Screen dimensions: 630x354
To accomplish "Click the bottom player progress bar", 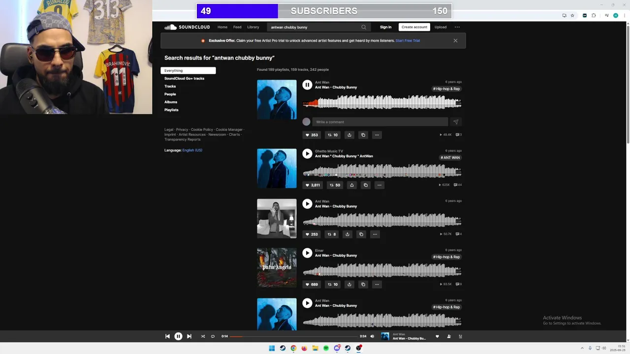I will click(294, 336).
